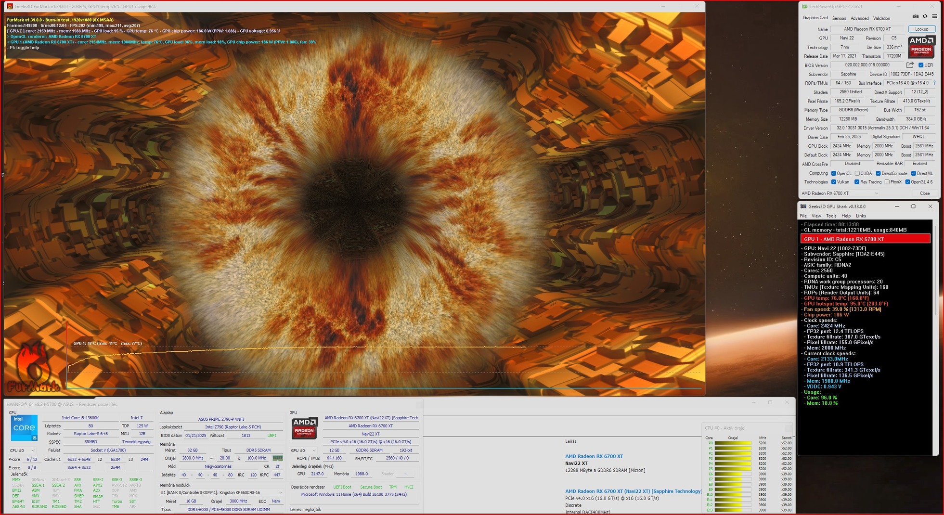Open the View menu in GPU Shark
This screenshot has width=944, height=515.
[816, 216]
